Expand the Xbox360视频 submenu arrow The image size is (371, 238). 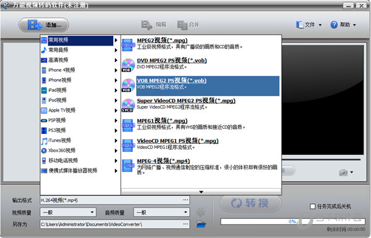(x=116, y=150)
